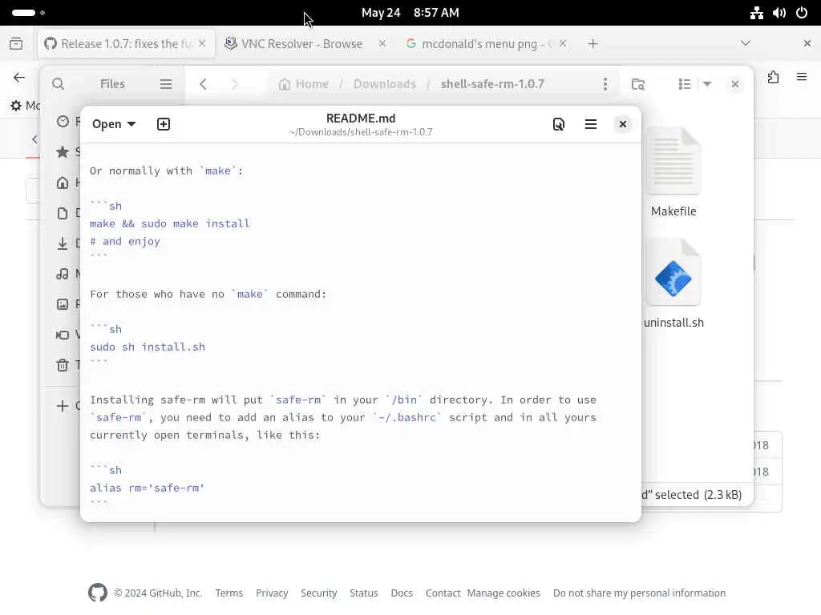
Task: Click the plus Other Locations sidebar item
Action: [x=63, y=406]
